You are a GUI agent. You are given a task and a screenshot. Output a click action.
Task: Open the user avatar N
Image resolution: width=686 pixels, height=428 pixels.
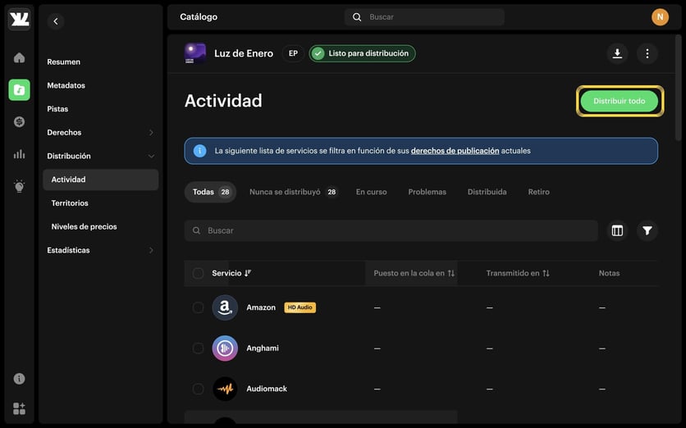[x=661, y=17]
